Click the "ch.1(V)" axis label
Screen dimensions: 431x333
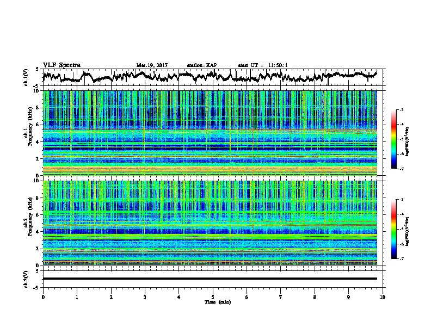click(x=26, y=77)
